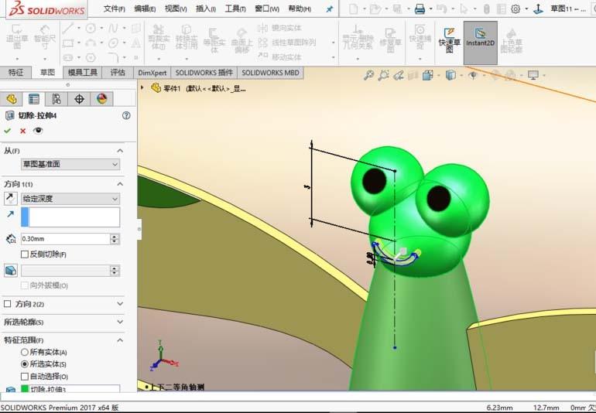Viewport: 596px width, 413px height.
Task: Click the 零件1 breadcrumb text
Action: tap(172, 88)
